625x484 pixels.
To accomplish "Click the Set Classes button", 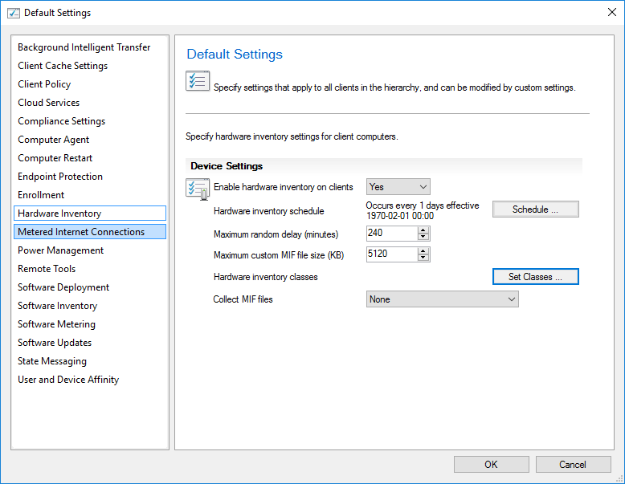I will click(x=535, y=277).
